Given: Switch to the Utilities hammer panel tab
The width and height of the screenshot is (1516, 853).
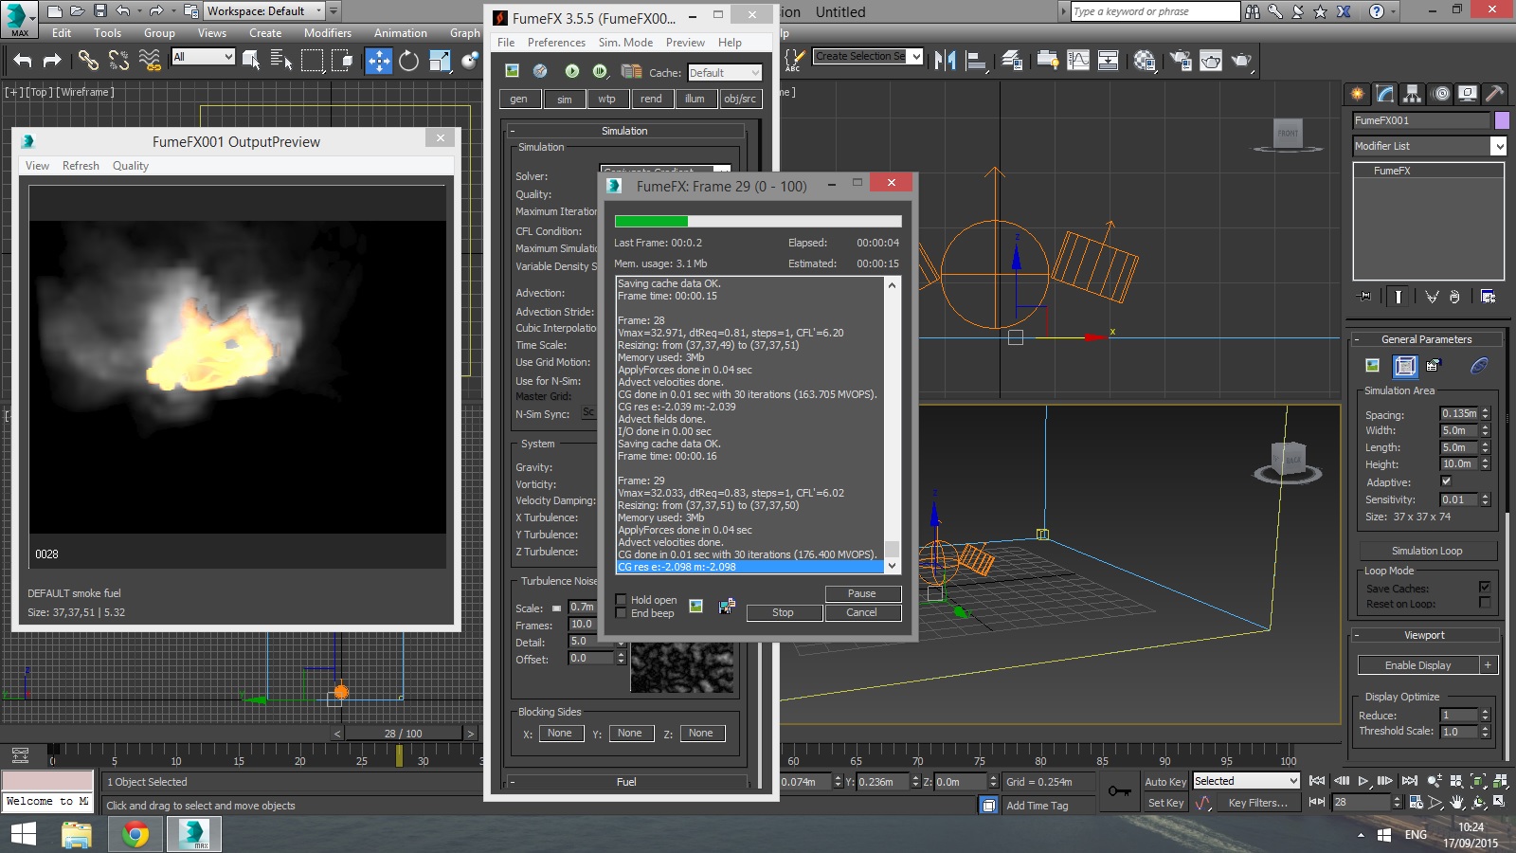Looking at the screenshot, I should click(x=1495, y=94).
